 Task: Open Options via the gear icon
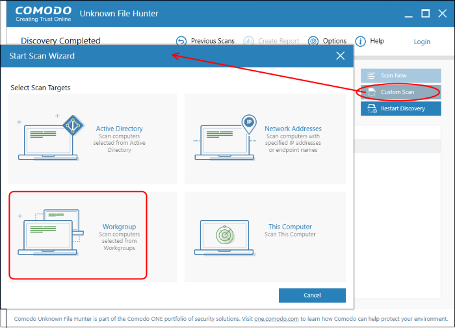click(313, 41)
